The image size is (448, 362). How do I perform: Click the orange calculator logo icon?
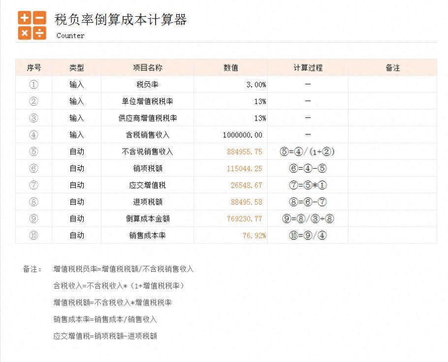[x=32, y=25]
